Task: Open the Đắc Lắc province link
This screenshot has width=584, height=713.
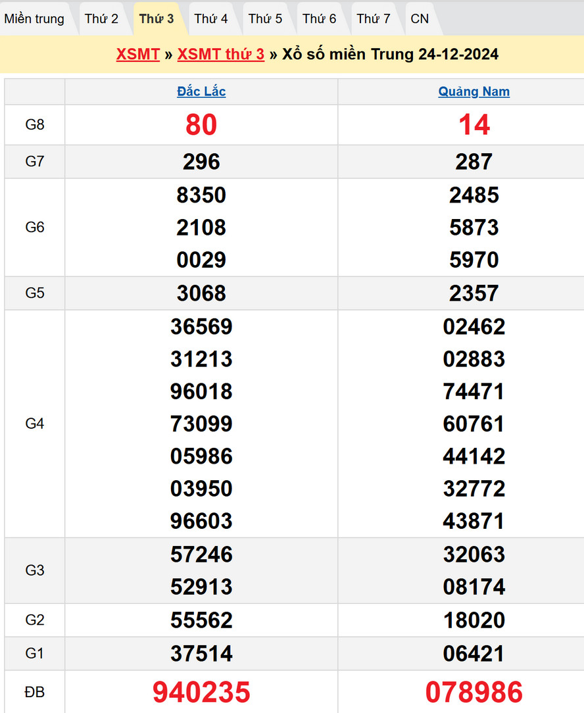Action: (201, 91)
